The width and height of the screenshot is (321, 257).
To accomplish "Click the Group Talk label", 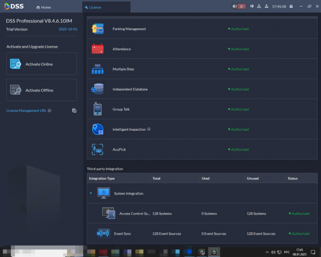I will point(121,109).
